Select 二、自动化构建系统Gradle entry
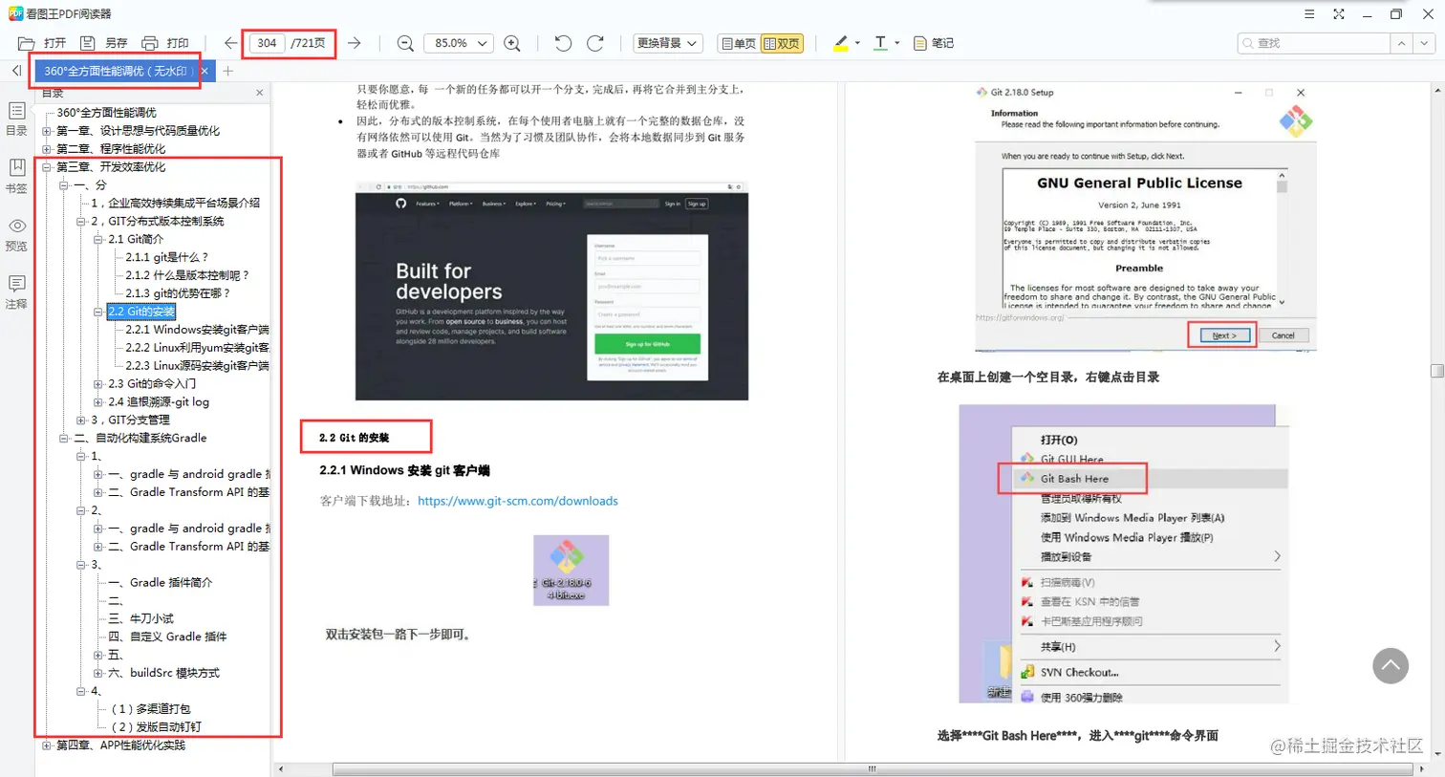Viewport: 1445px width, 777px height. pos(140,439)
